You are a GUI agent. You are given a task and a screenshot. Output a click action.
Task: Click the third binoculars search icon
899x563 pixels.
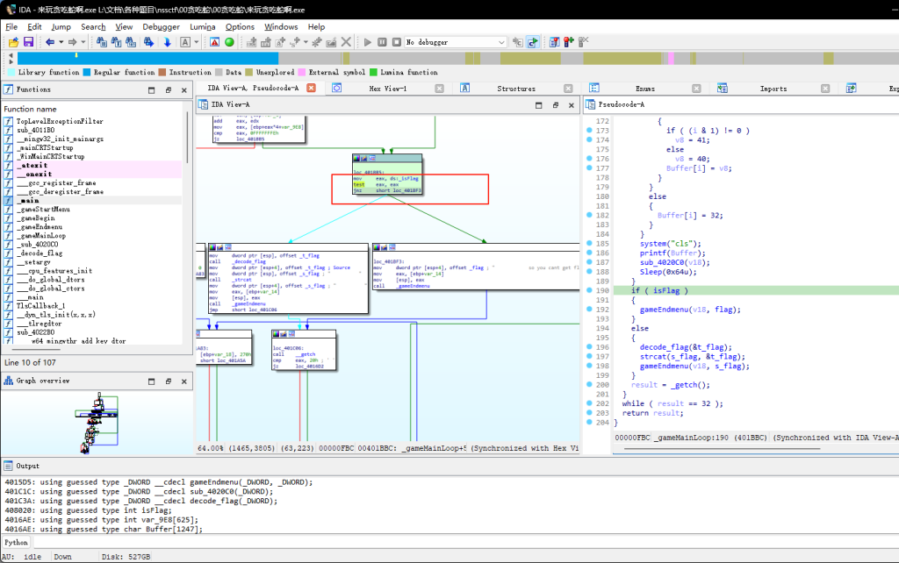coord(131,42)
